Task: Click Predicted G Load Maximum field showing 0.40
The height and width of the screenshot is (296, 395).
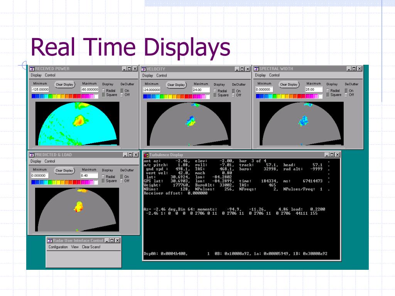Action: coord(89,175)
